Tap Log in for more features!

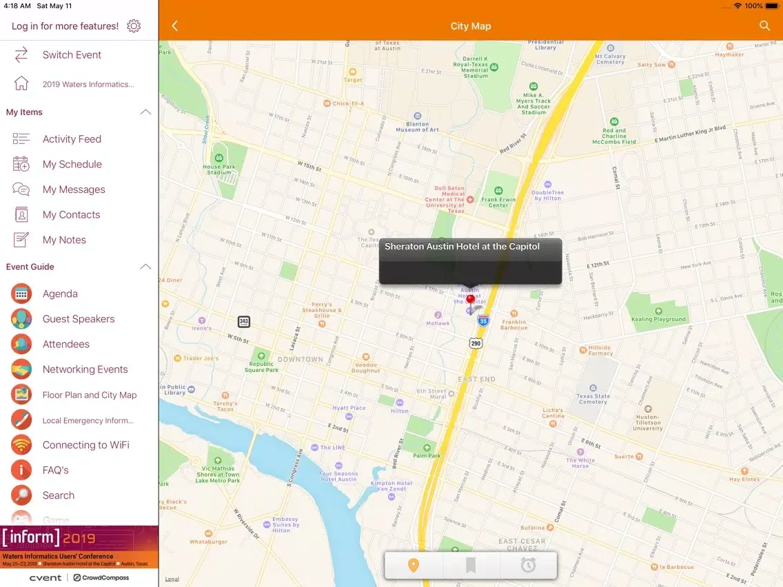pos(65,26)
